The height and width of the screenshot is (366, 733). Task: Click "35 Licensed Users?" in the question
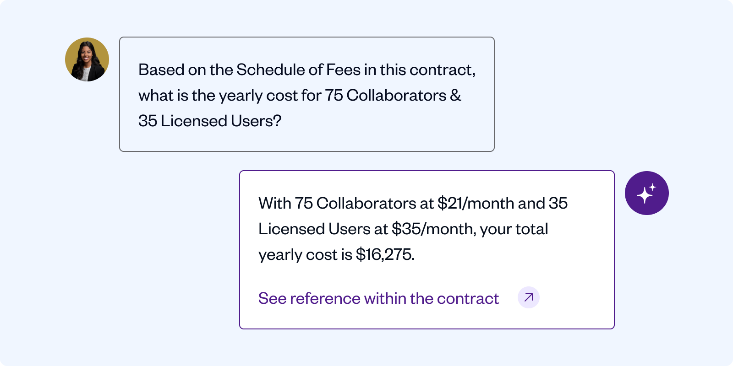click(210, 121)
